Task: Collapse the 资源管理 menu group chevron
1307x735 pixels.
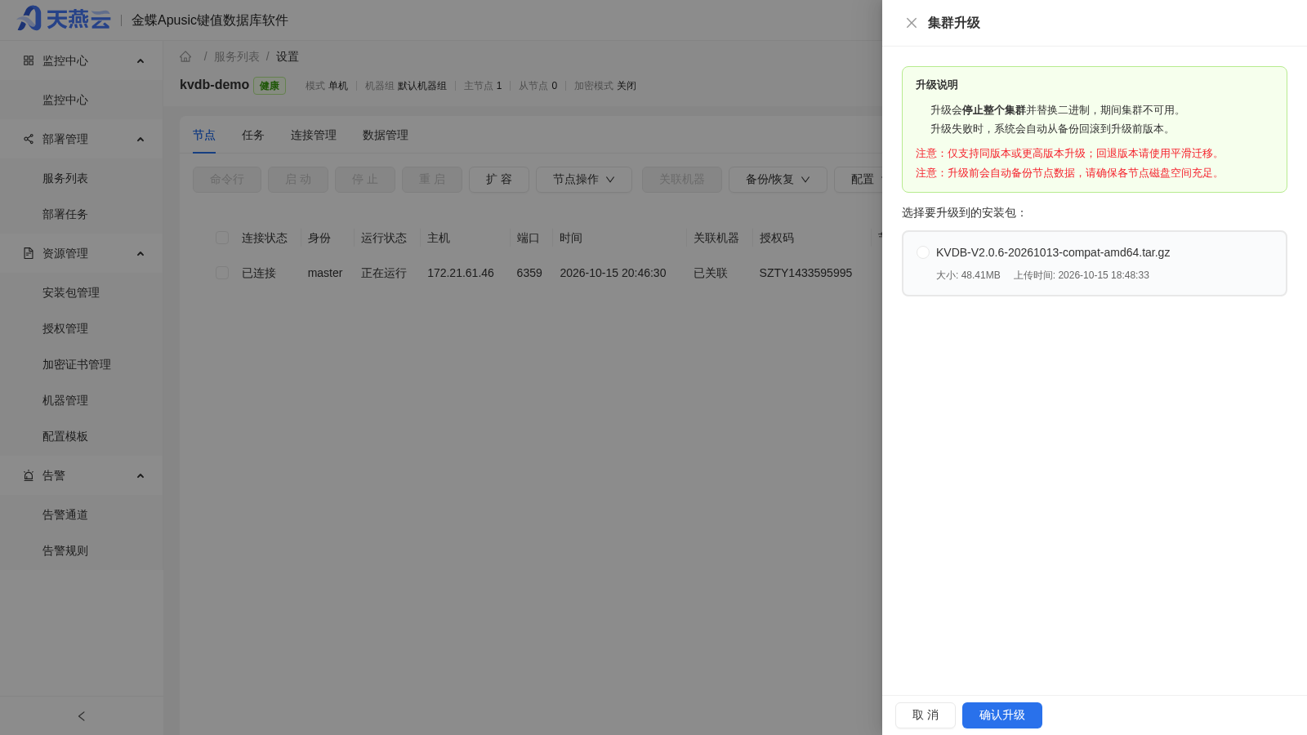Action: 141,254
